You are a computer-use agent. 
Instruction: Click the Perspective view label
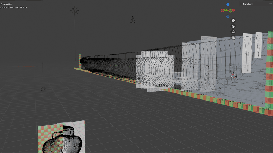(6, 4)
